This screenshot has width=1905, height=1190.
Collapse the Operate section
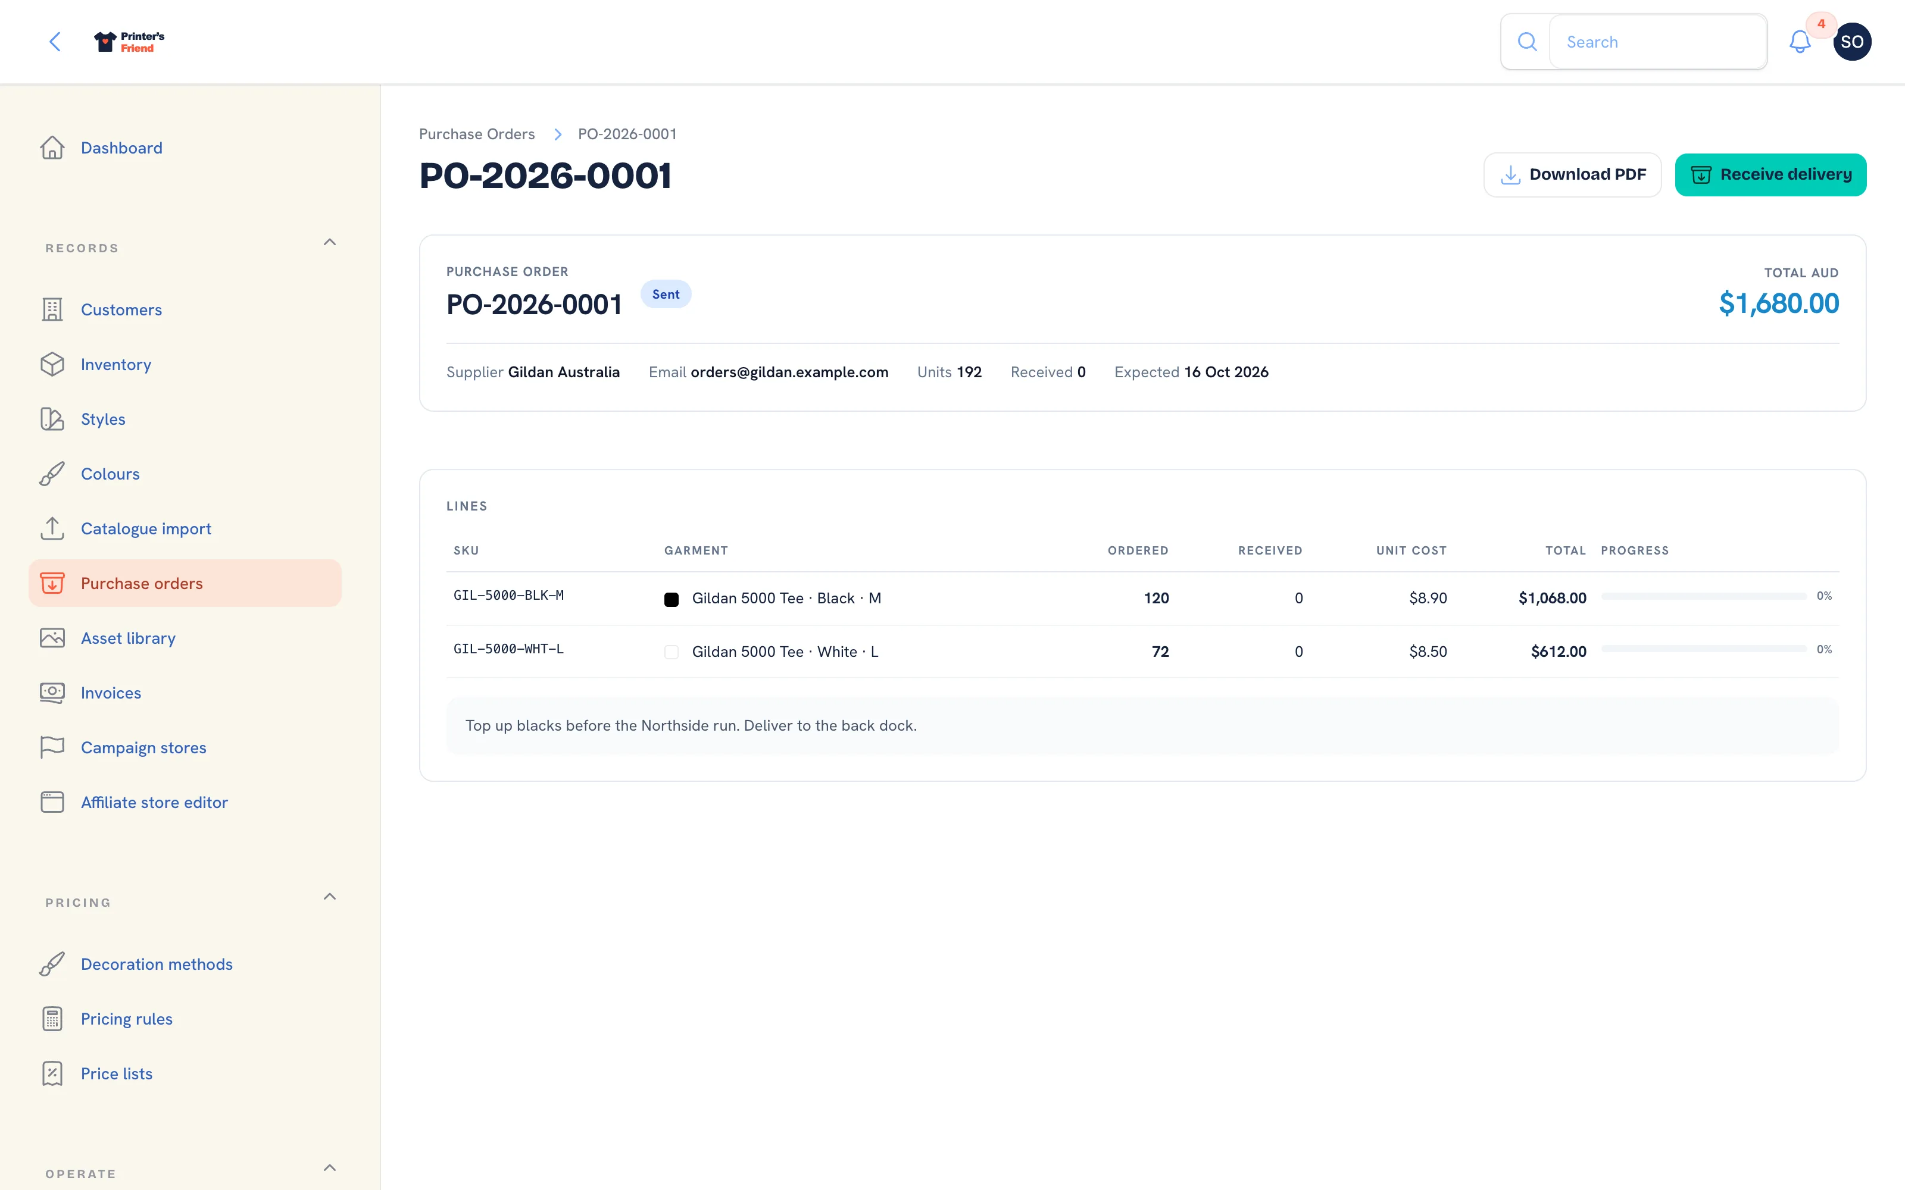point(330,1168)
